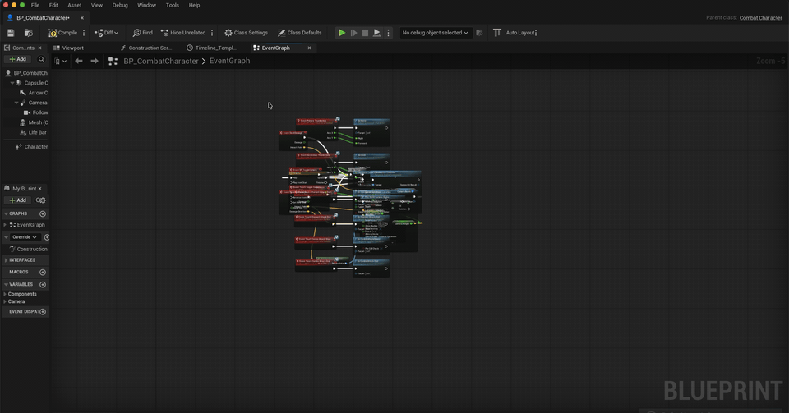This screenshot has width=789, height=413.
Task: Select the Arrow Component item
Action: pyautogui.click(x=34, y=93)
